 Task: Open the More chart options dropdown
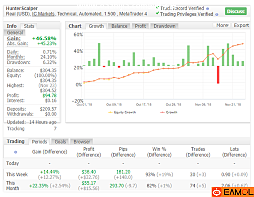click(222, 26)
